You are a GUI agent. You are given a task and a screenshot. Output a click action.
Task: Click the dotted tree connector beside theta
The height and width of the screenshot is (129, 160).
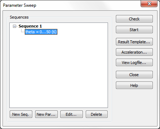tap(23, 31)
